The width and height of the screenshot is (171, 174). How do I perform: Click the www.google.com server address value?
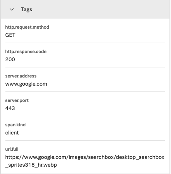[26, 84]
